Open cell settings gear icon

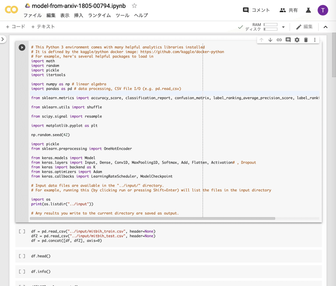tap(297, 40)
